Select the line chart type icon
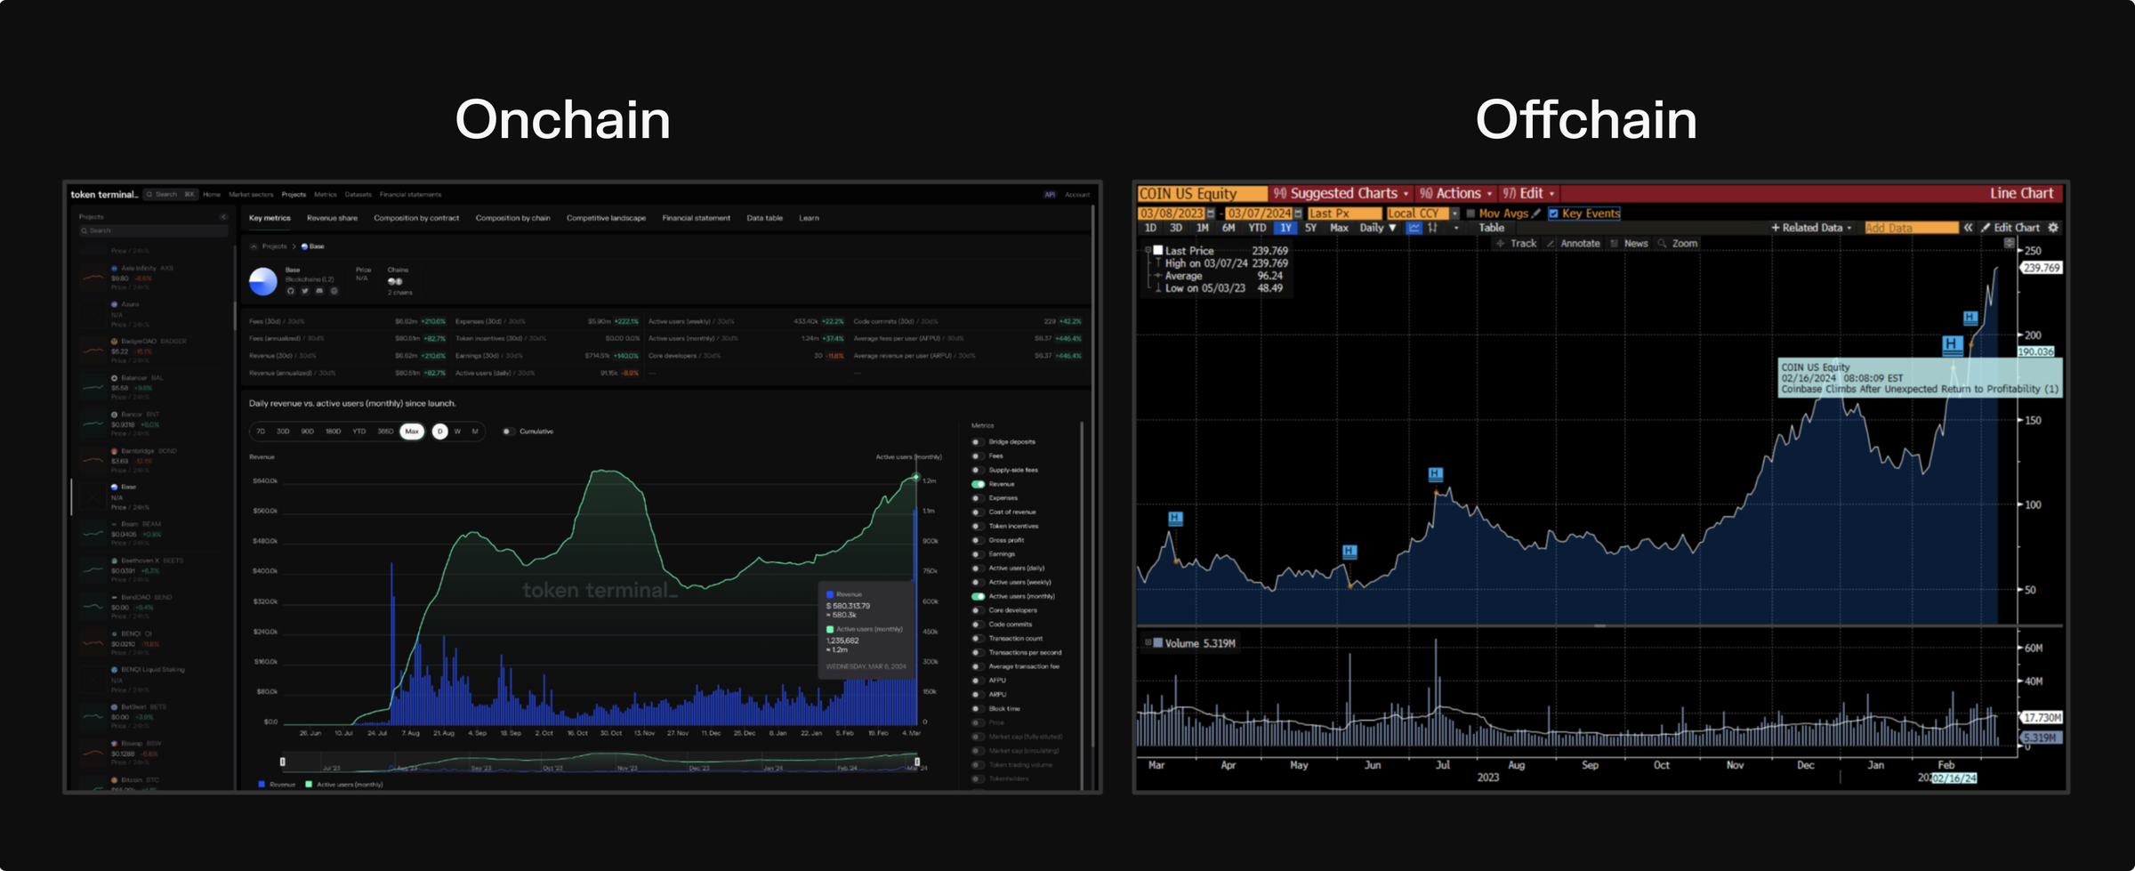2135x871 pixels. [x=1414, y=228]
